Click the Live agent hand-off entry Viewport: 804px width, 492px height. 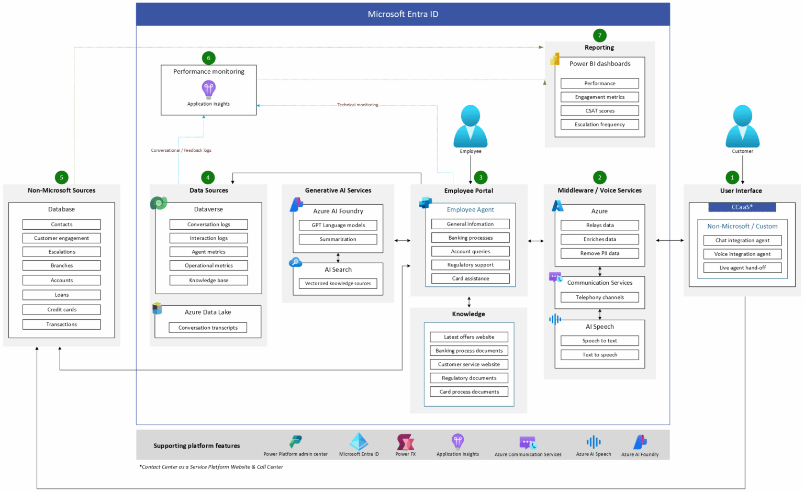pos(742,267)
